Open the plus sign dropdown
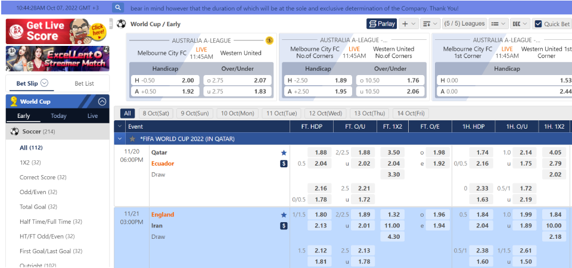 [x=408, y=24]
